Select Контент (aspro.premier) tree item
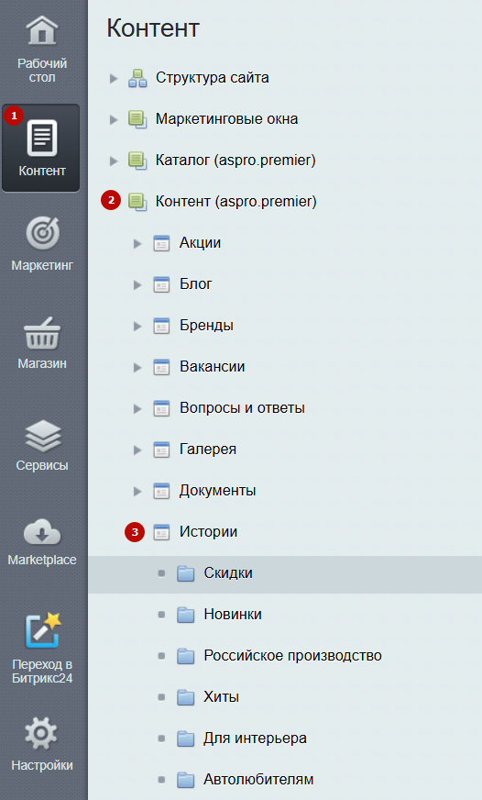The image size is (482, 800). point(236,201)
